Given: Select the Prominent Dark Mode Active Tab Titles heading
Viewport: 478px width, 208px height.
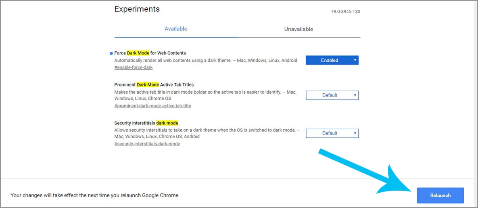Looking at the screenshot, I should (x=154, y=84).
